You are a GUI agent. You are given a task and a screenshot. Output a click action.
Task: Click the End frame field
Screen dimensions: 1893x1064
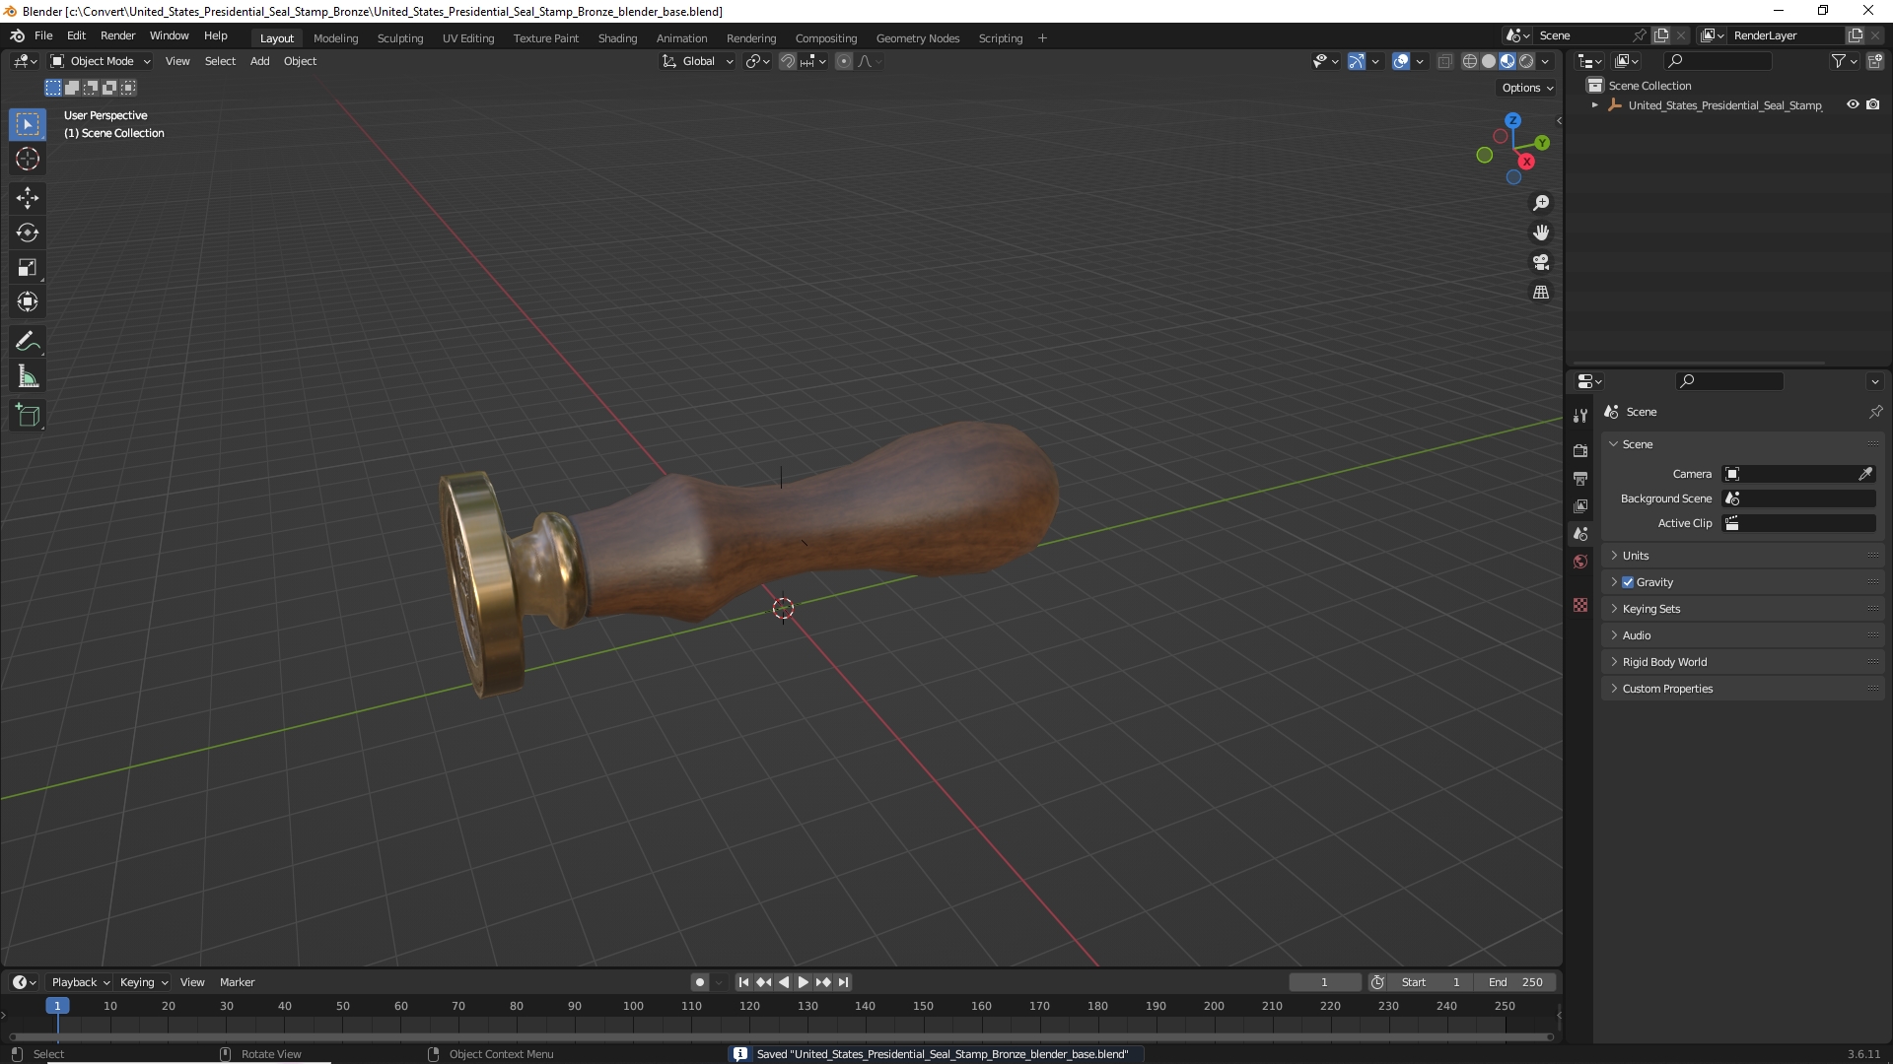coord(1515,982)
